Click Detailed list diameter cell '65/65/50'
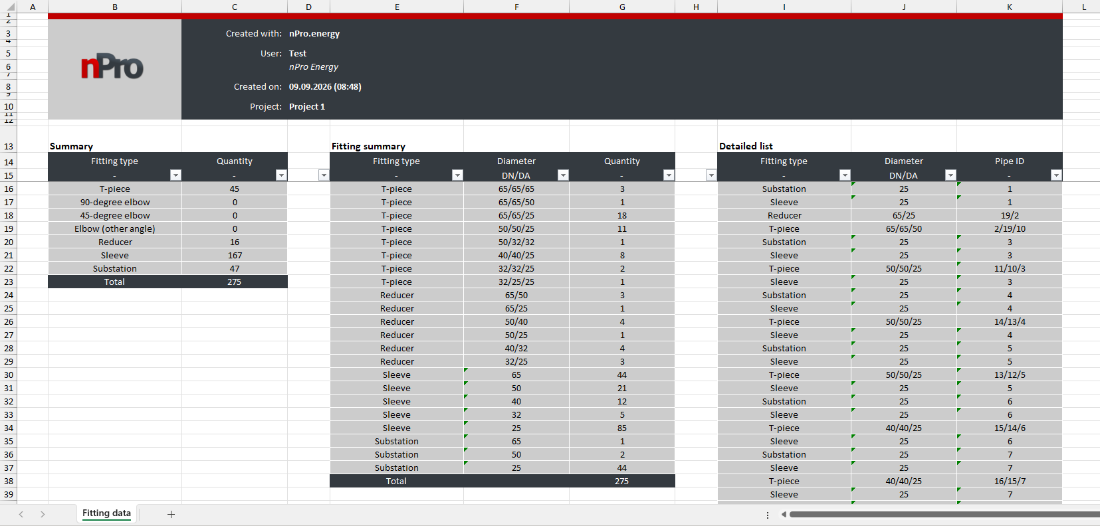This screenshot has height=526, width=1100. pos(904,228)
